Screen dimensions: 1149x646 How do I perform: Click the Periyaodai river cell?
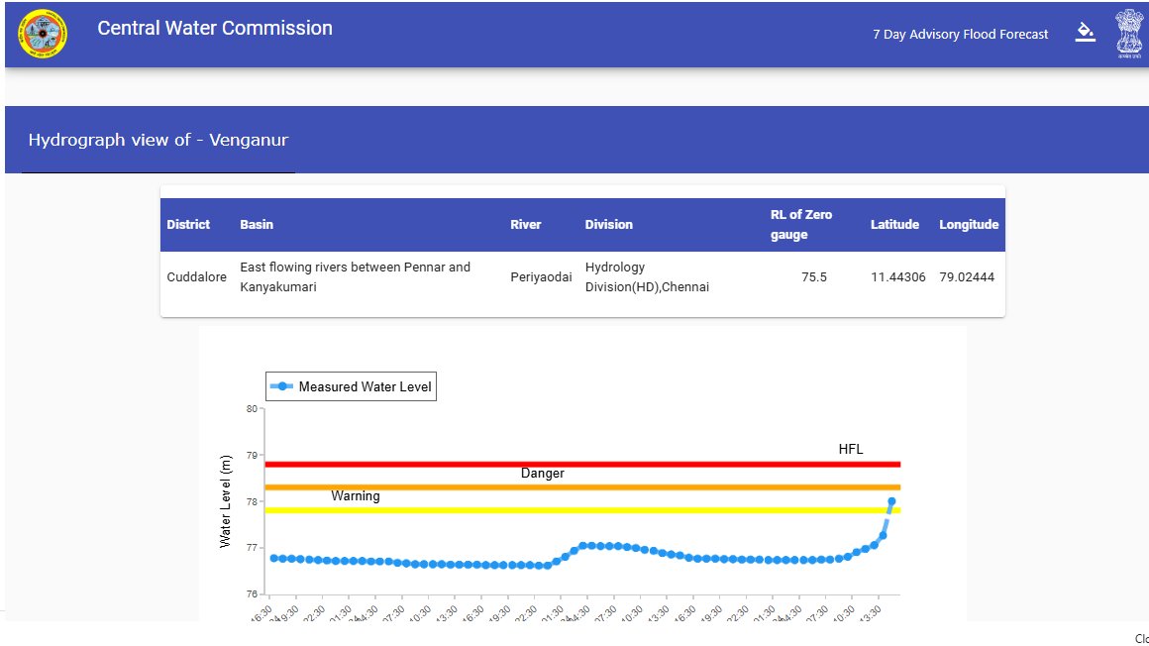pyautogui.click(x=541, y=277)
